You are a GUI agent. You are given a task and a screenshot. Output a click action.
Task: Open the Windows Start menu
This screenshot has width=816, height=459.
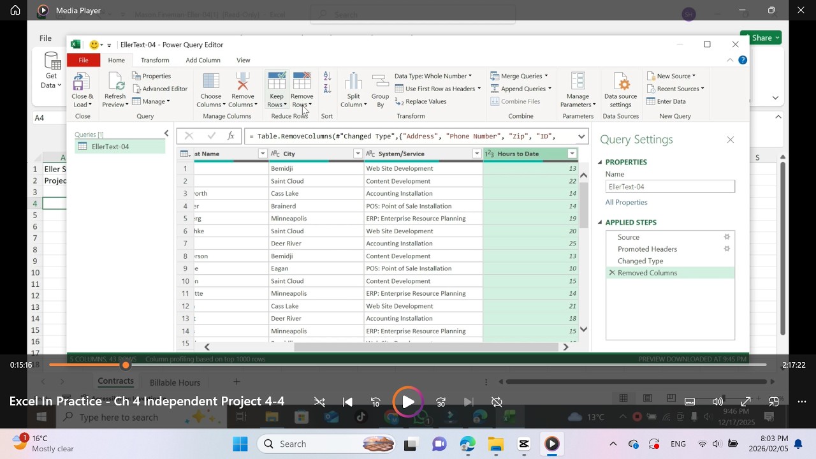[240, 444]
